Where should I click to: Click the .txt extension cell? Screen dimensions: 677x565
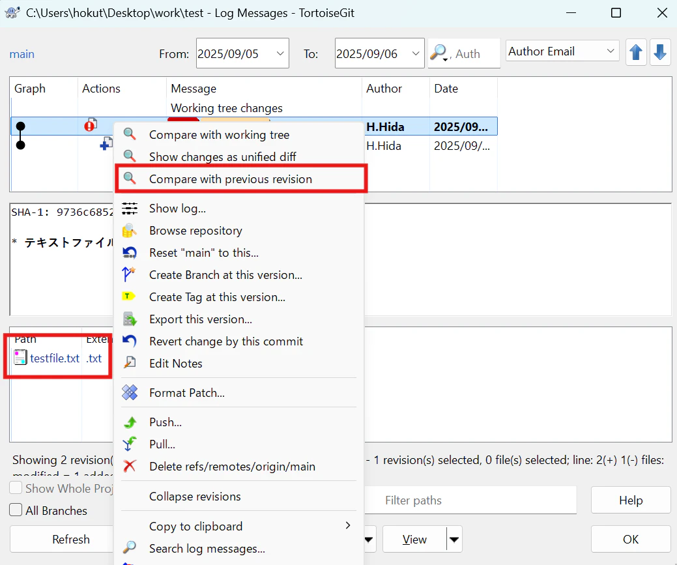point(94,358)
